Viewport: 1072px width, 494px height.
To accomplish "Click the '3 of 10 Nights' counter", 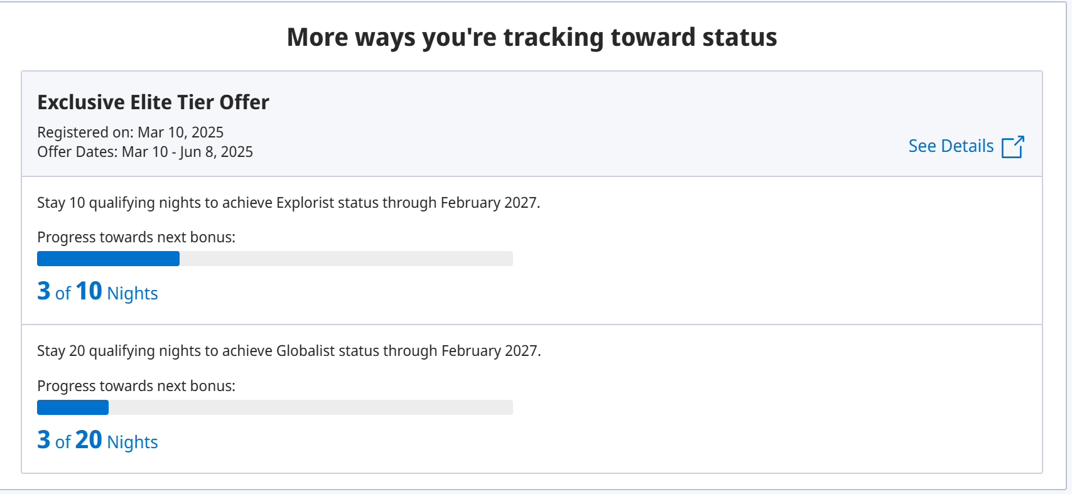I will click(97, 292).
